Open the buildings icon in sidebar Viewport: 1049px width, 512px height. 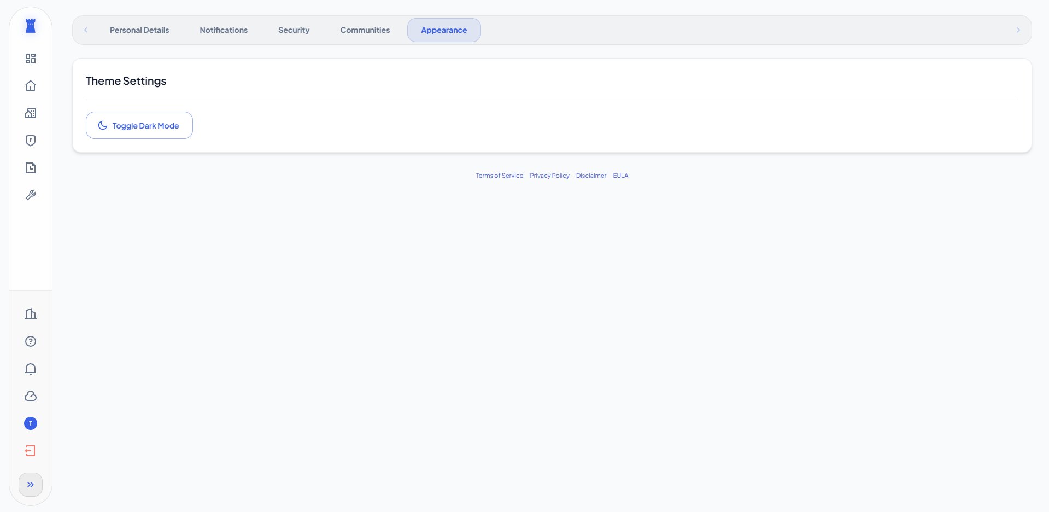[x=31, y=113]
